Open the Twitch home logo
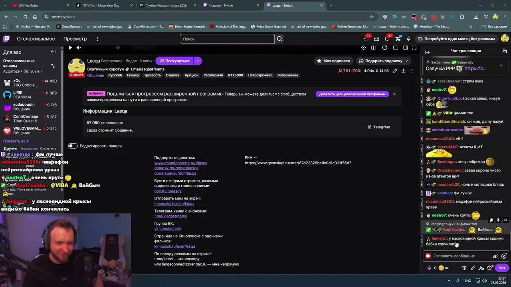The height and width of the screenshot is (287, 511). (x=6, y=39)
